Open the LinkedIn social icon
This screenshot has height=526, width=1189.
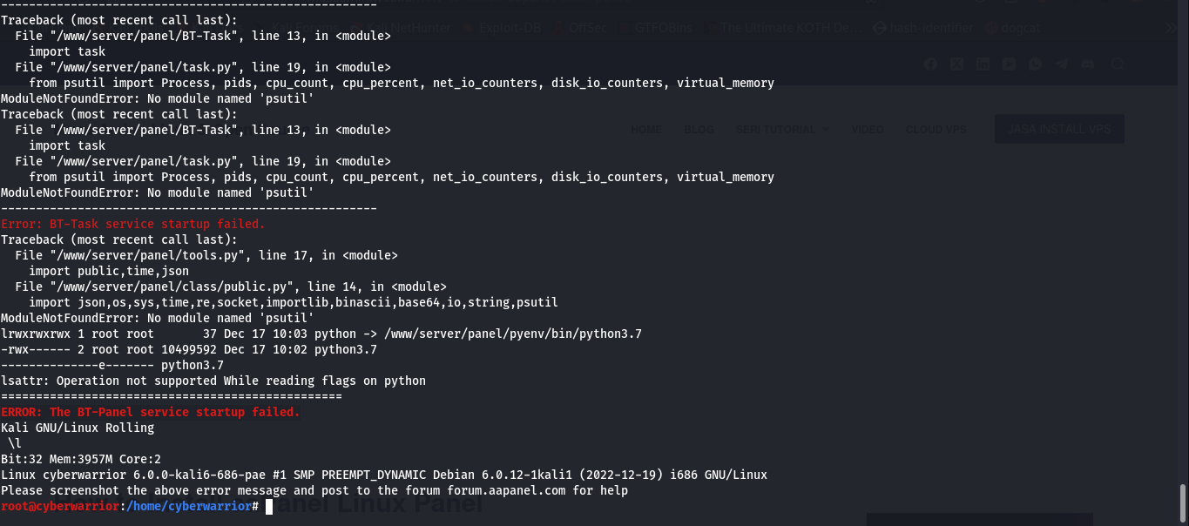coord(983,64)
